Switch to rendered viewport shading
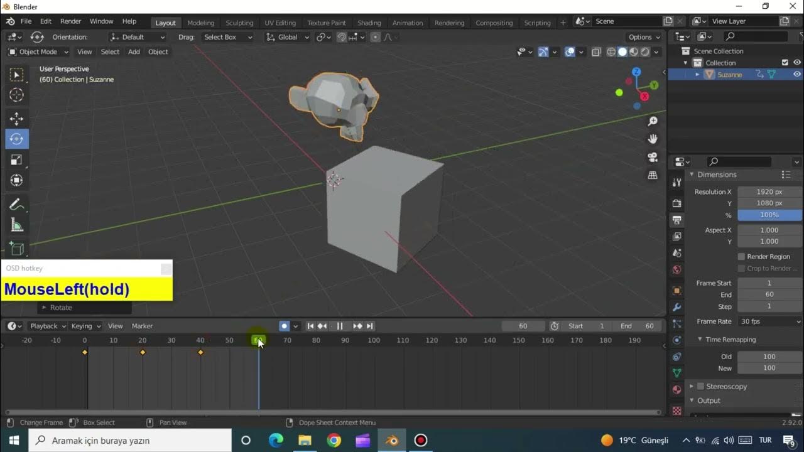Screen dimensions: 804x452 (645, 52)
